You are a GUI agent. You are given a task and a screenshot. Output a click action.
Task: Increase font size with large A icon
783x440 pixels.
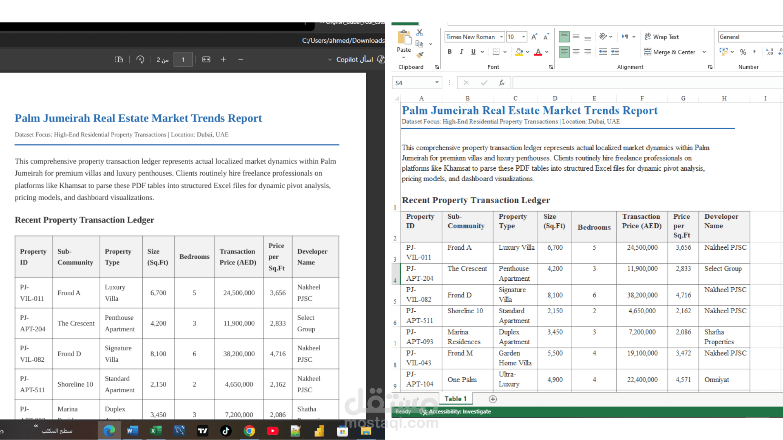click(534, 37)
